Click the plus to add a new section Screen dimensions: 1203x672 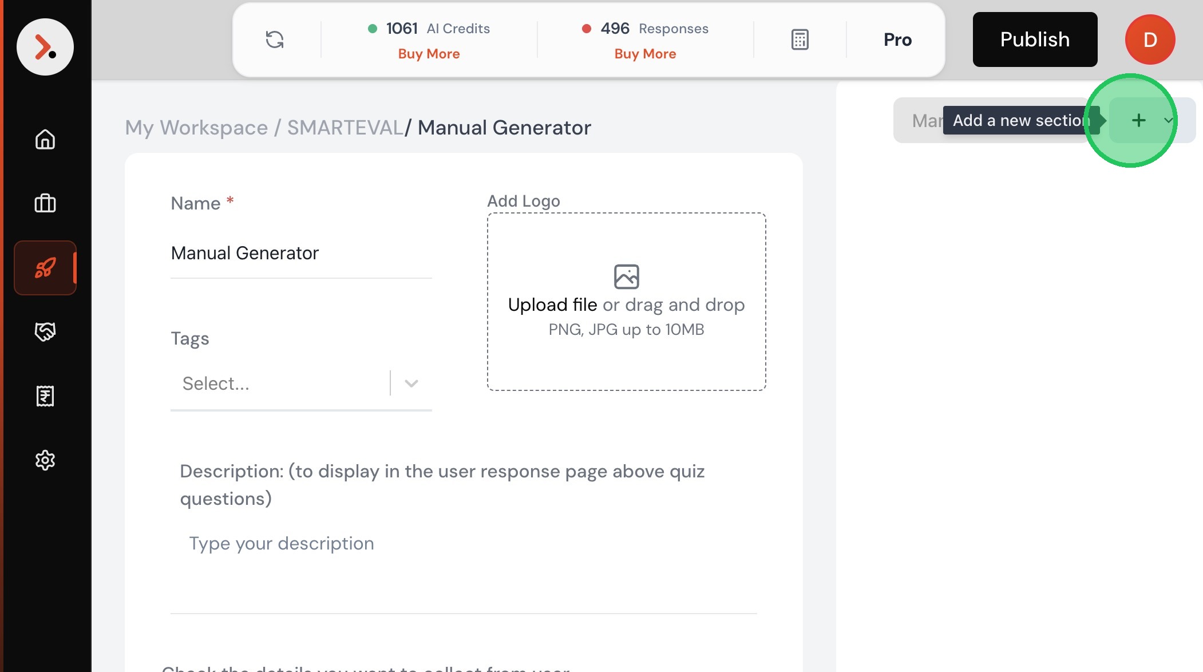[1138, 120]
